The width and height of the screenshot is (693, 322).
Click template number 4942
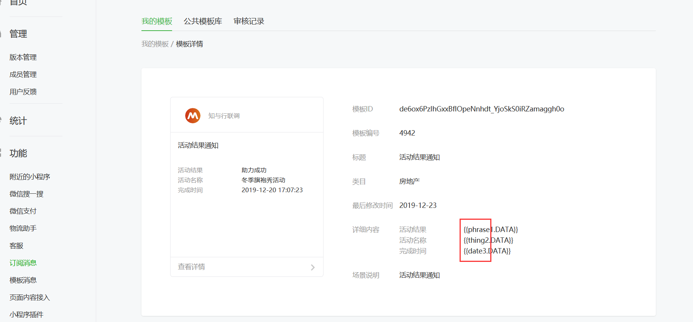pyautogui.click(x=407, y=133)
